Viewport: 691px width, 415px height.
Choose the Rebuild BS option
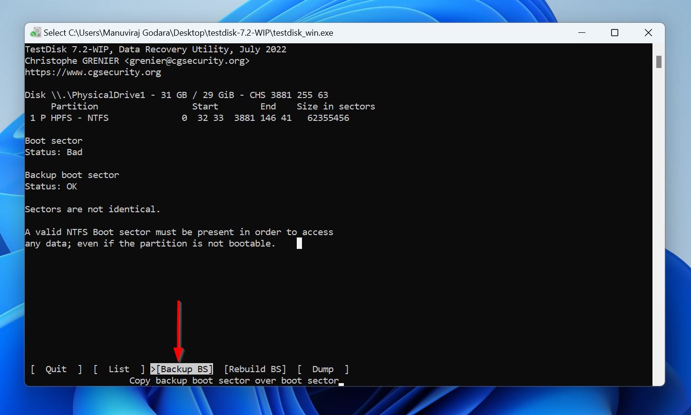point(255,369)
